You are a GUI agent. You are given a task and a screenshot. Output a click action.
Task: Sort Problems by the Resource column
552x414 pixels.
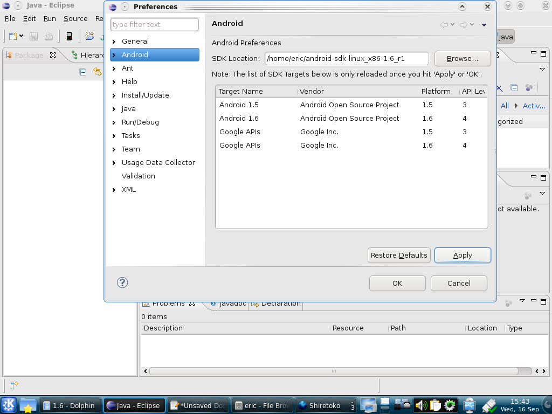(359, 328)
